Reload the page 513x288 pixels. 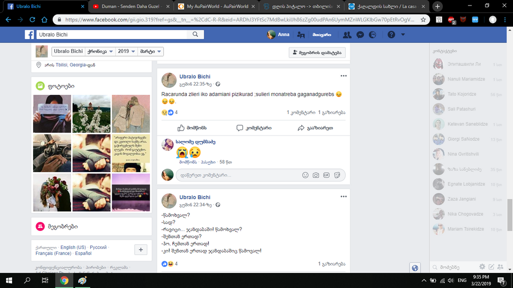pos(32,19)
